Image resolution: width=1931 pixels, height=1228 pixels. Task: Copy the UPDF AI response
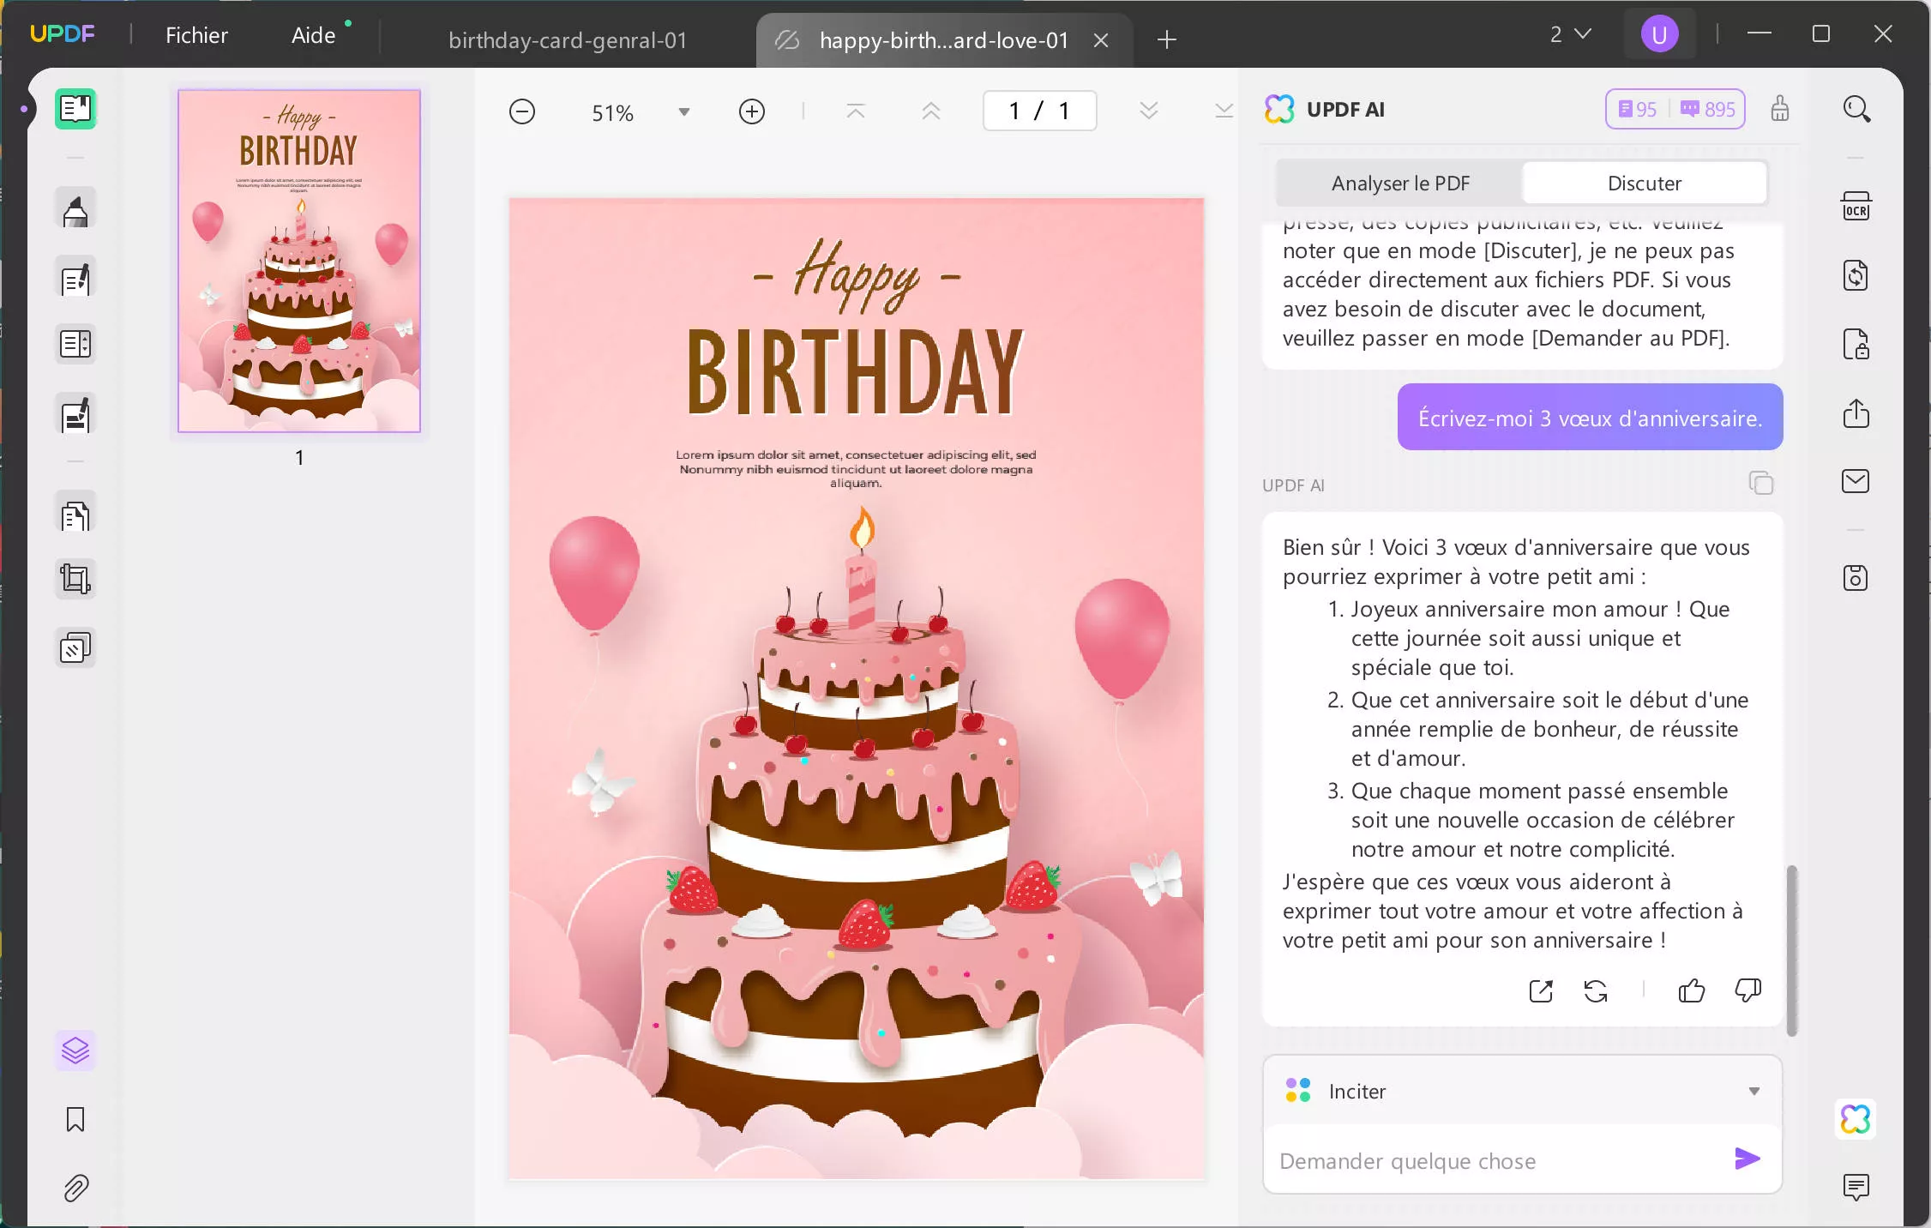pos(1761,483)
